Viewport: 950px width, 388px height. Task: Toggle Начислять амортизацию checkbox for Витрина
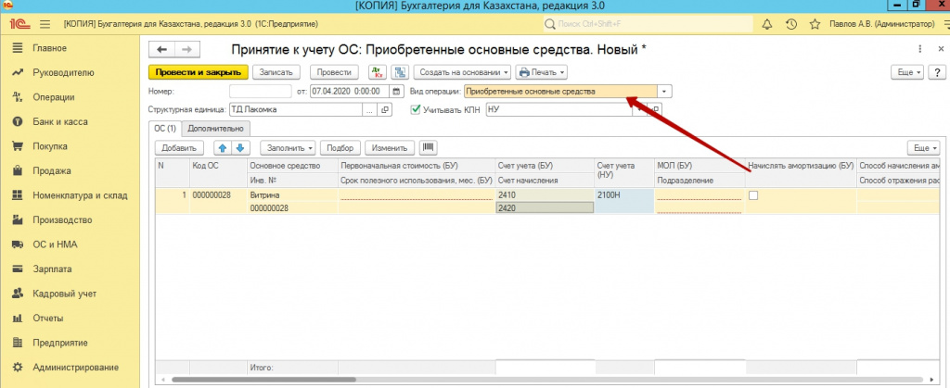click(x=753, y=195)
